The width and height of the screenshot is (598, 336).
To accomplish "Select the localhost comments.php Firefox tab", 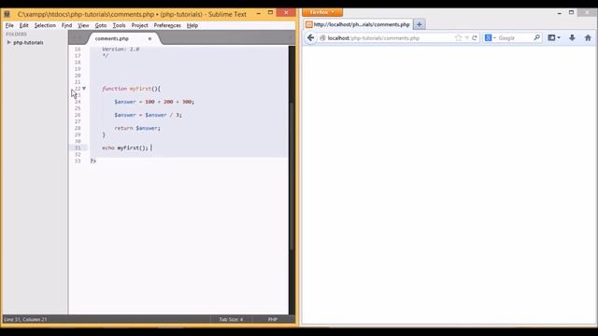I will [358, 24].
